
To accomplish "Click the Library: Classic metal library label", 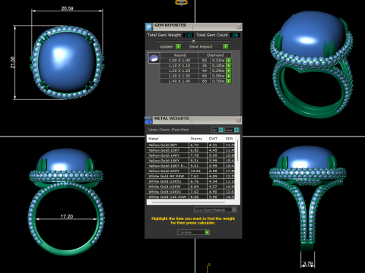I will [168, 130].
